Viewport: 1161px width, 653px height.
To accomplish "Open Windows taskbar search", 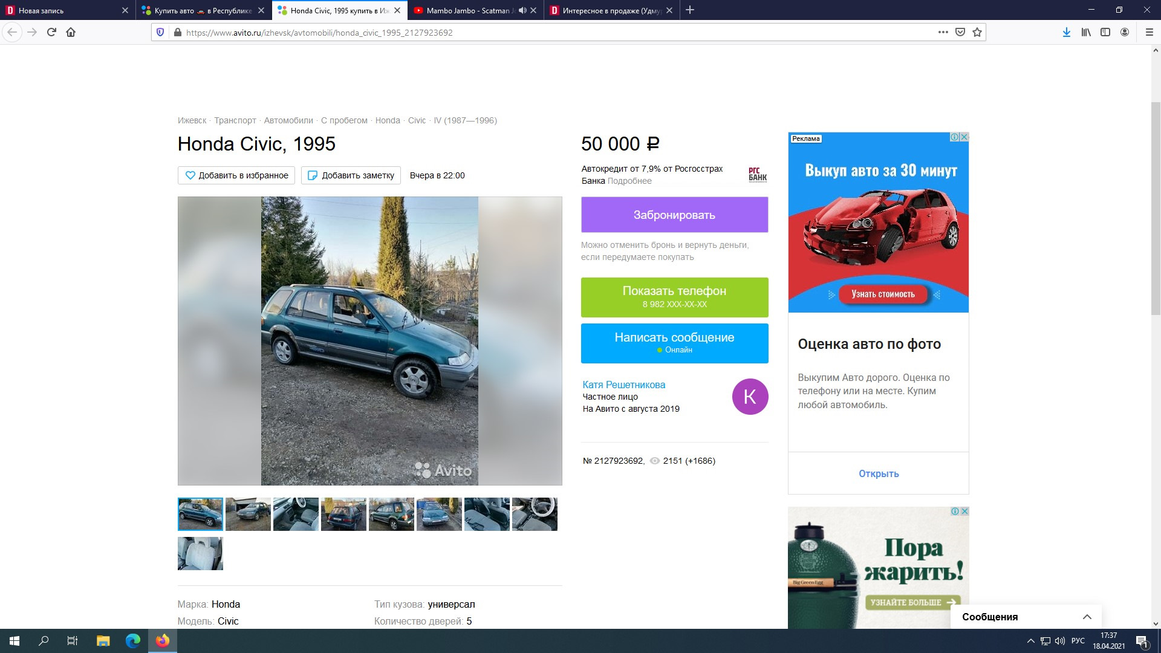I will click(x=44, y=641).
